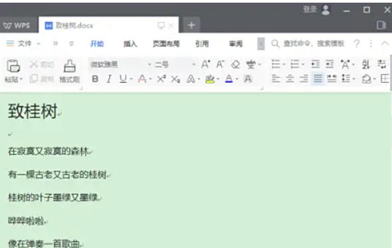Expand the Paste (粘贴) dropdown arrow
The image size is (392, 248).
21,79
